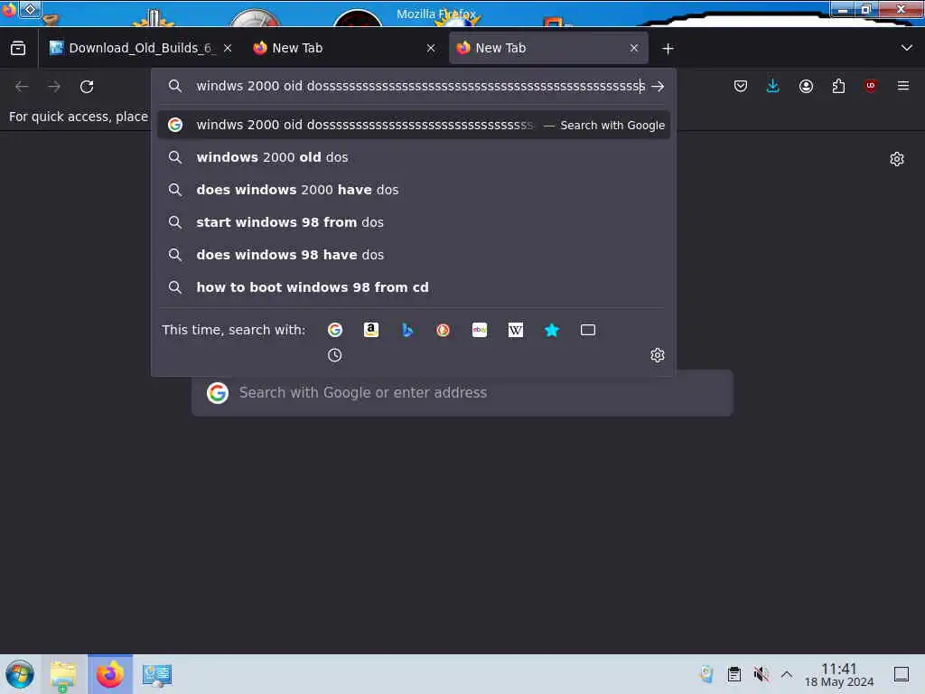Choose suggestion 'does windows 98 have dos'
This screenshot has width=925, height=694.
click(414, 255)
